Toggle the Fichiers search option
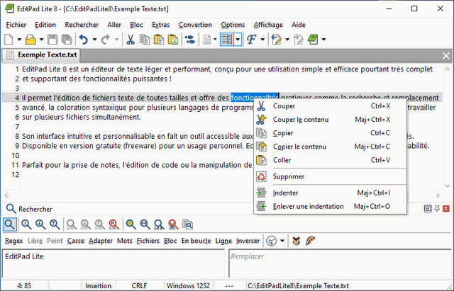 click(148, 241)
